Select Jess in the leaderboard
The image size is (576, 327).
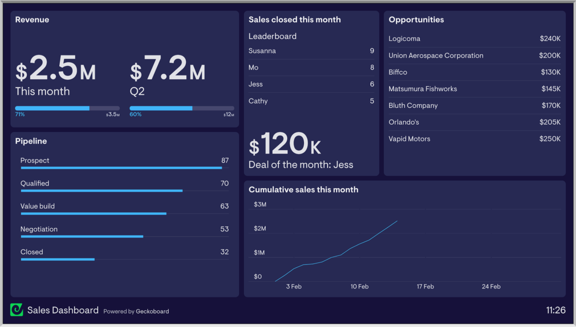311,84
